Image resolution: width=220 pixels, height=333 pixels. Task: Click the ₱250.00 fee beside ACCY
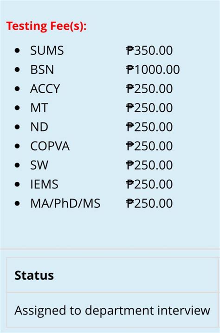pyautogui.click(x=149, y=89)
